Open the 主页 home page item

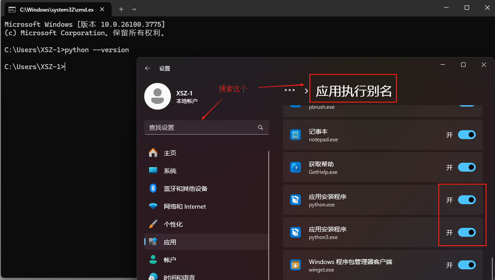pos(170,153)
